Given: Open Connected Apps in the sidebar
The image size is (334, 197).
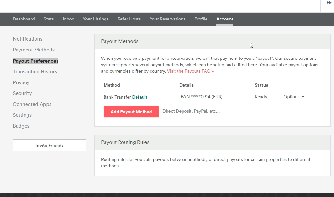Looking at the screenshot, I should [x=32, y=104].
